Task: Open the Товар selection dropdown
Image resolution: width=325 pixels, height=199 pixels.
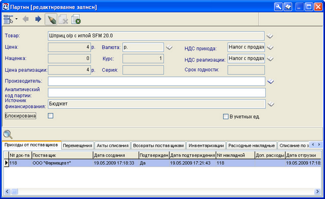Action: pyautogui.click(x=270, y=36)
